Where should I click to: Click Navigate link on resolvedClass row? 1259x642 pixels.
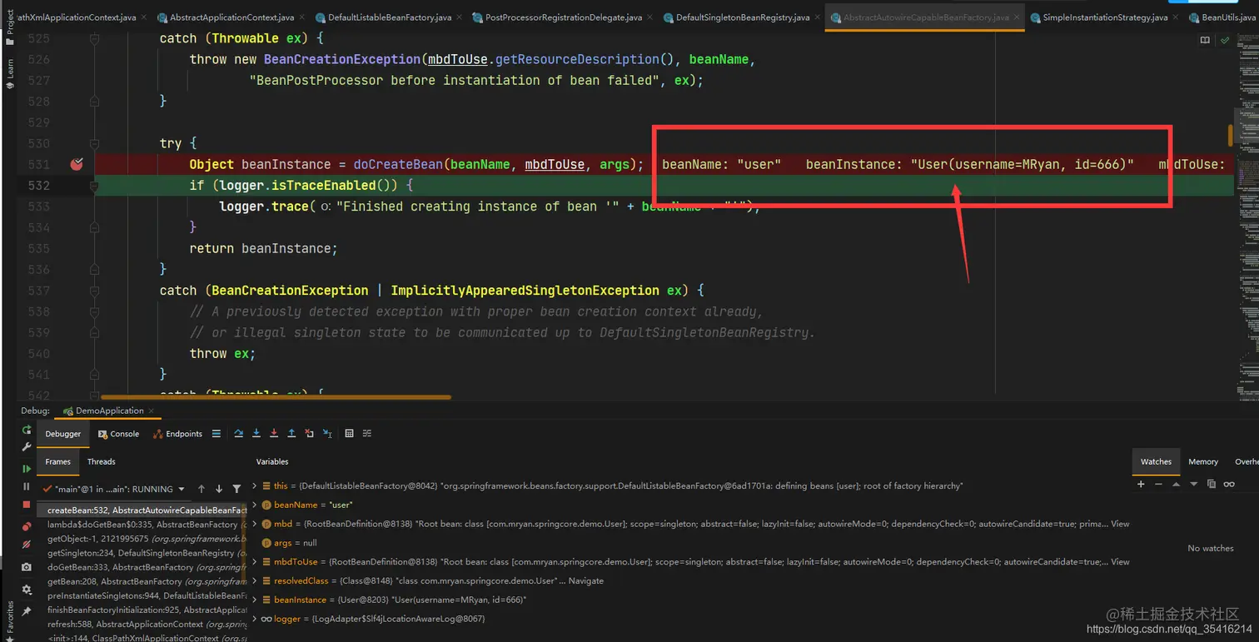586,580
